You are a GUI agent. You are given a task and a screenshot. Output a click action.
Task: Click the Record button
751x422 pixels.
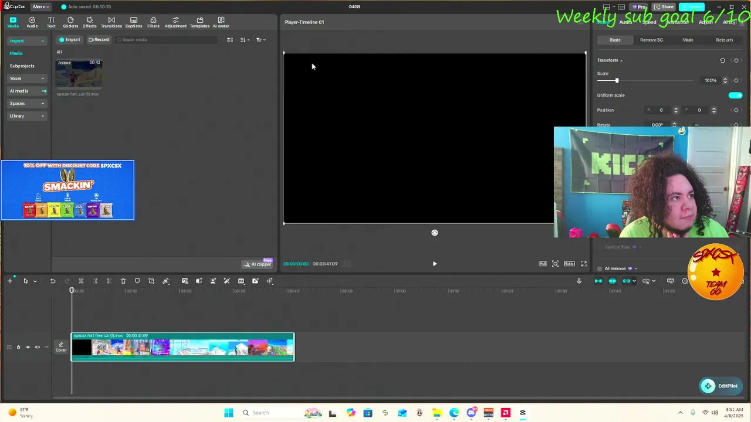pos(99,40)
